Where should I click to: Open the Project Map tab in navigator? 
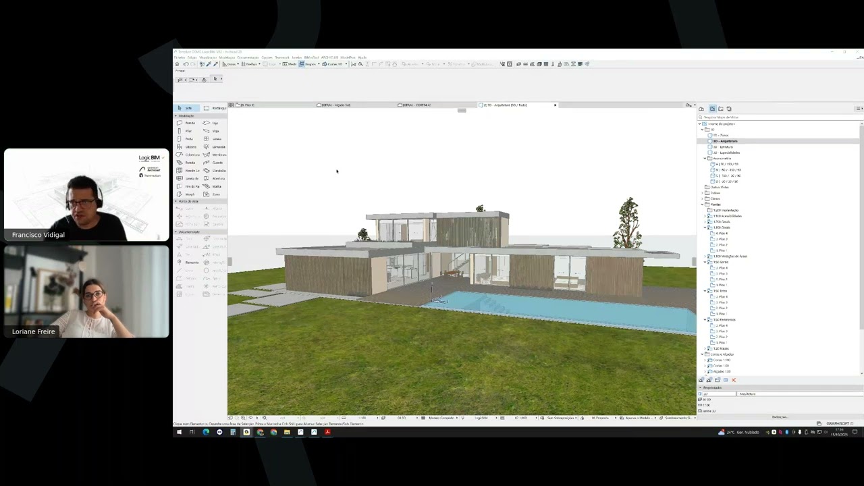pos(701,109)
